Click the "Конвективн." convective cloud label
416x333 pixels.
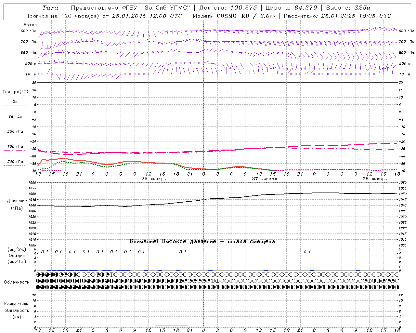click(17, 304)
